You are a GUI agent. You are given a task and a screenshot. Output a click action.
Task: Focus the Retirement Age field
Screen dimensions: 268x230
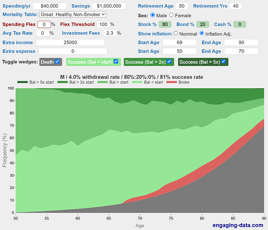(x=182, y=6)
